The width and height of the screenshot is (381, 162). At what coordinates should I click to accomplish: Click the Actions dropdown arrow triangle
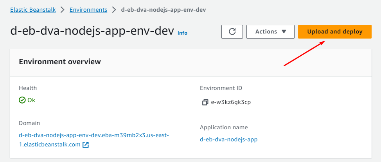[284, 32]
